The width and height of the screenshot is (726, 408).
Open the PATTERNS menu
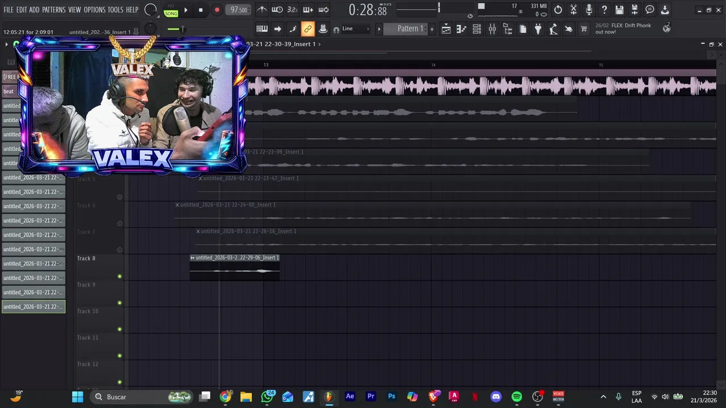tap(54, 10)
